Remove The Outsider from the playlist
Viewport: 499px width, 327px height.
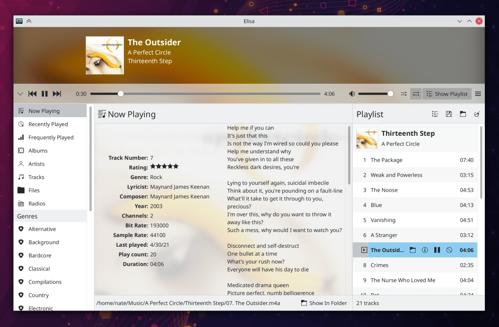[449, 250]
